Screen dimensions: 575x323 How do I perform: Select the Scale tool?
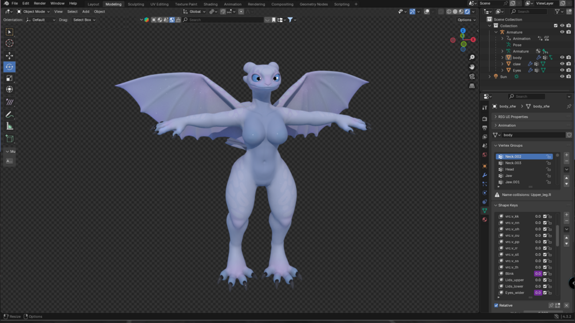pyautogui.click(x=10, y=78)
